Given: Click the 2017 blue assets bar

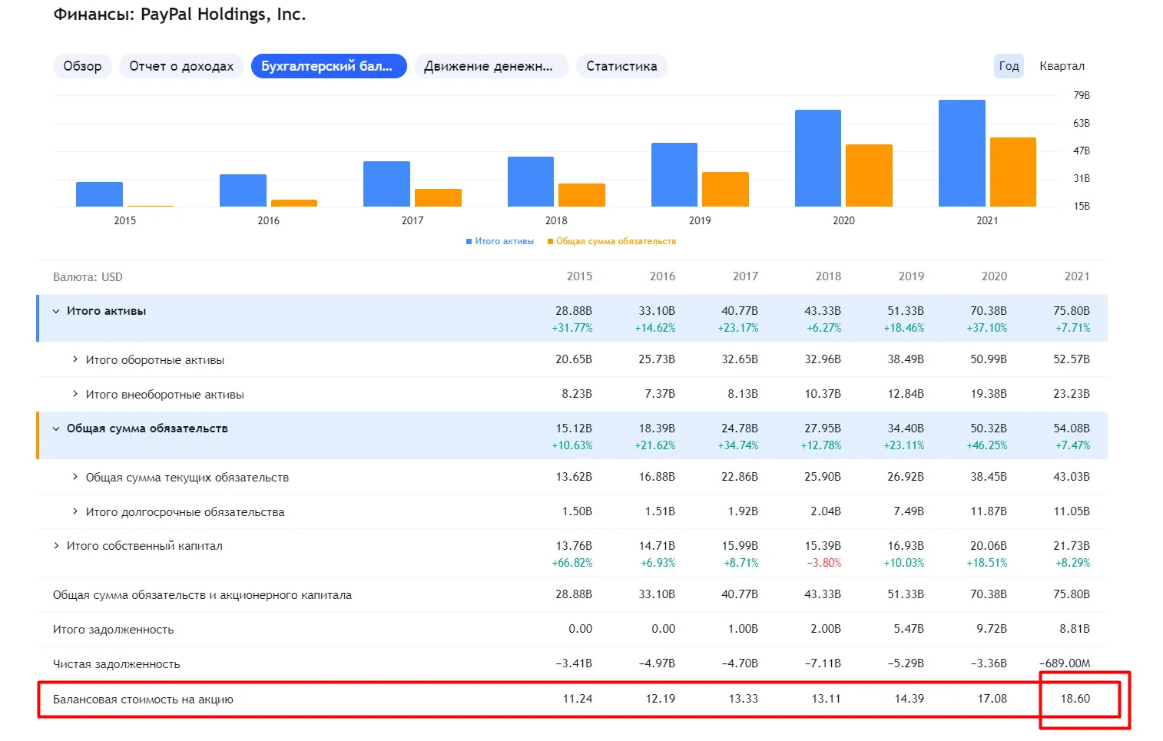Looking at the screenshot, I should [x=386, y=184].
